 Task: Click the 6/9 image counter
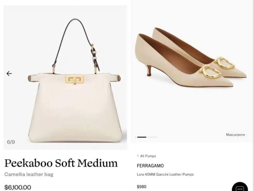pyautogui.click(x=11, y=142)
